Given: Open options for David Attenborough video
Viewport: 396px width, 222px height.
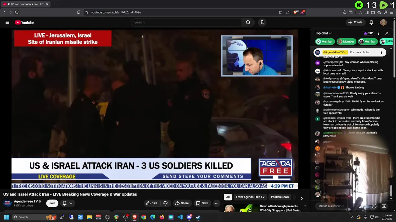Looking at the screenshot, I should point(305,207).
